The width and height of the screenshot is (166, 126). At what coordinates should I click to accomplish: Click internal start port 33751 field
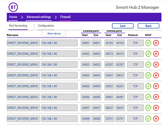[109, 119]
